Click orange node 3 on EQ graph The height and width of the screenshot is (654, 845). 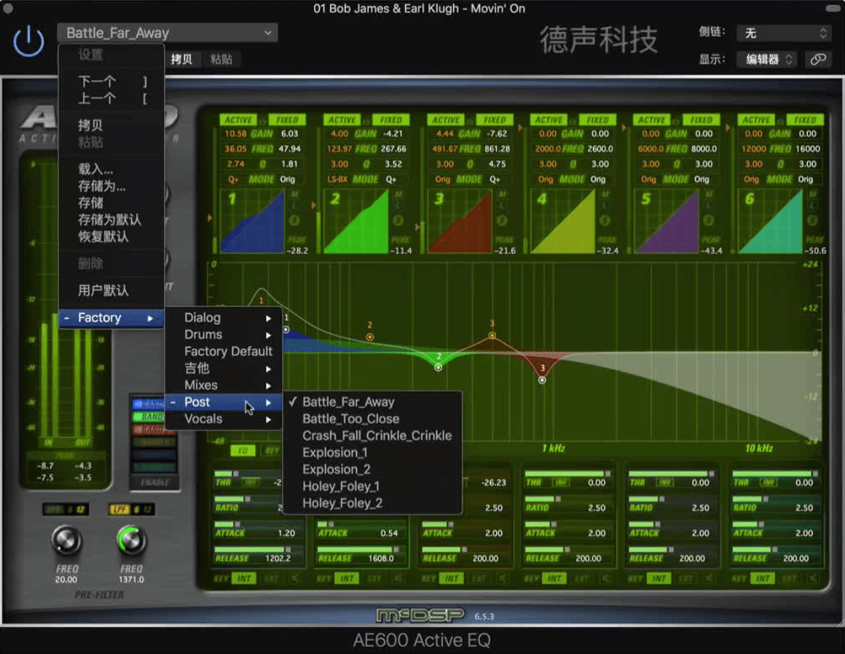(x=492, y=336)
